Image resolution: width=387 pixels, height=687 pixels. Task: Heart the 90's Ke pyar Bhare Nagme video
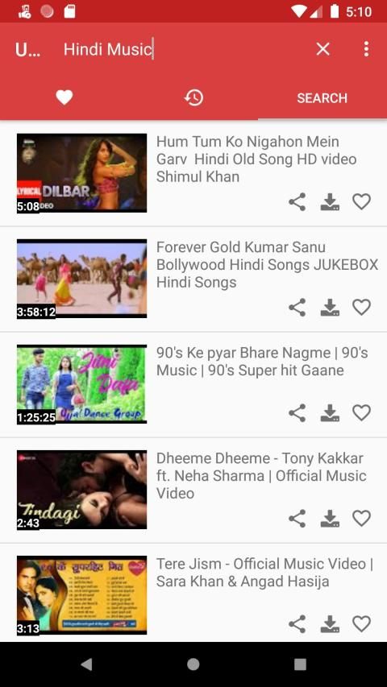(x=361, y=413)
